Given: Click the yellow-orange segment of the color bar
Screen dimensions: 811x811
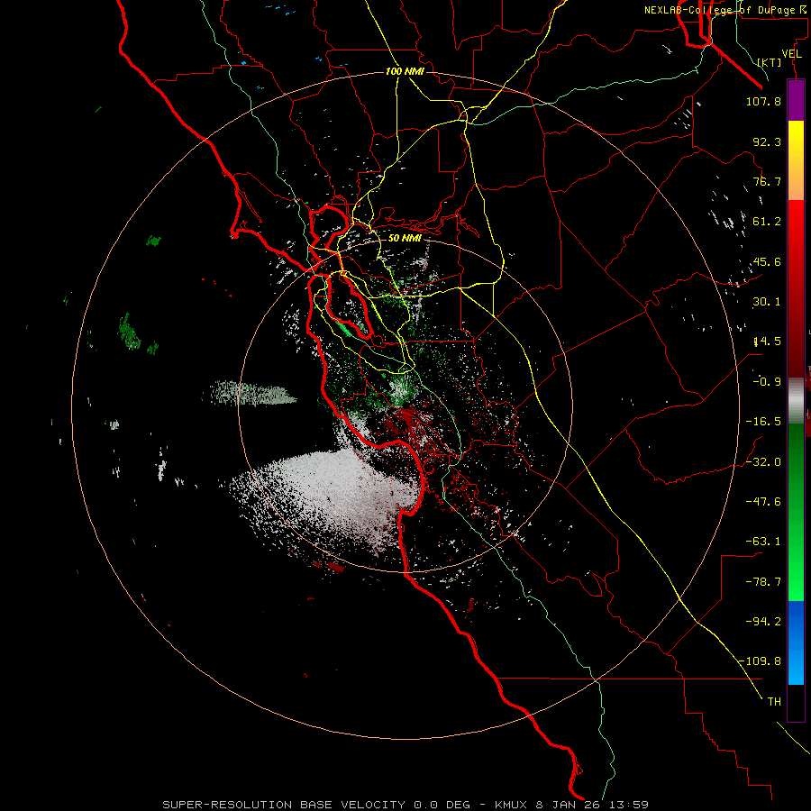Looking at the screenshot, I should point(796,160).
